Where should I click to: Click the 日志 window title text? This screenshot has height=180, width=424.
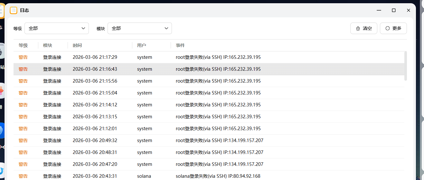(24, 10)
